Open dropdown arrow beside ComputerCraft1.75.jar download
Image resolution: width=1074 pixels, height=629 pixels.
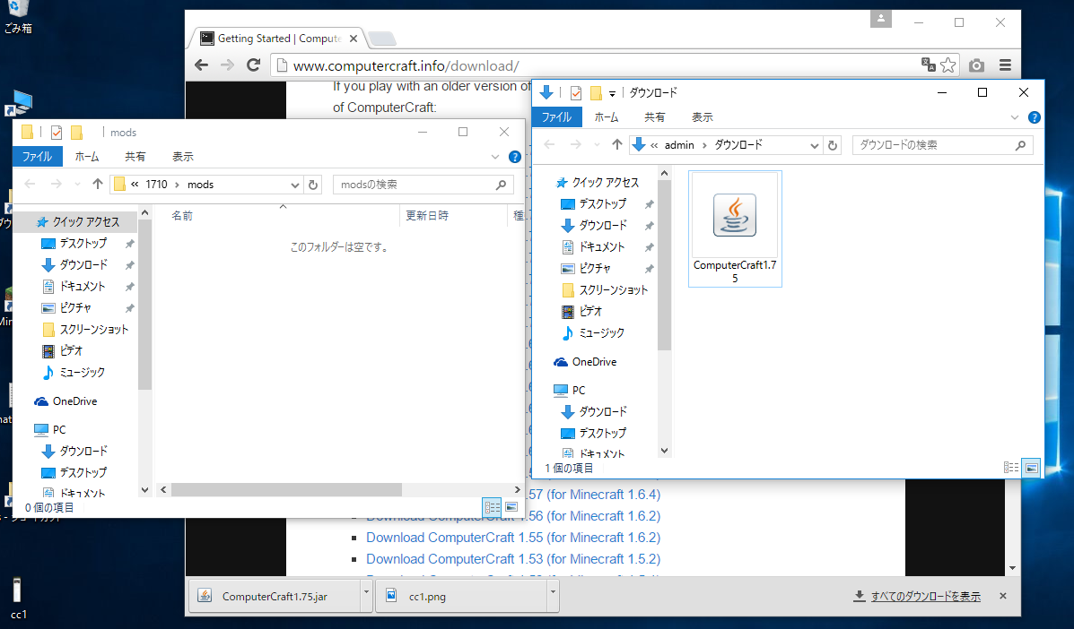[x=365, y=592]
